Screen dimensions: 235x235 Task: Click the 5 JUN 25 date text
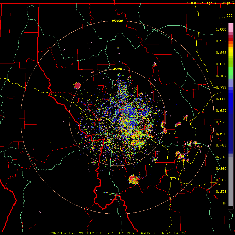[x=162, y=233]
